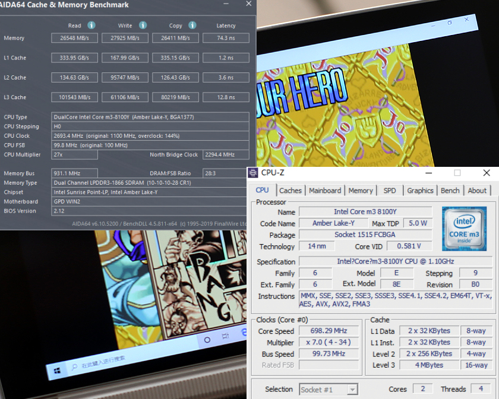Click the empty Rated FSB field in CPU-Z

(x=329, y=365)
